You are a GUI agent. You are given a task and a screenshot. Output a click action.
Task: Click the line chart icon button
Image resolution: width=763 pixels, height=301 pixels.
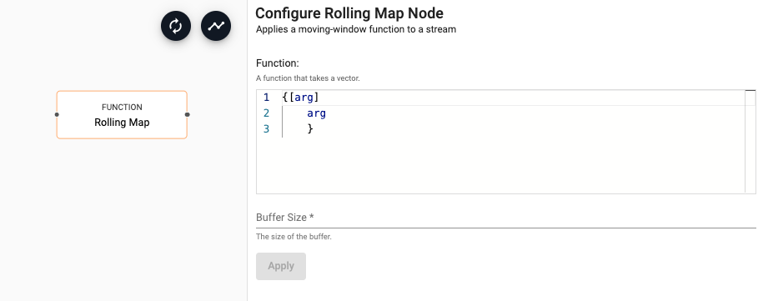pyautogui.click(x=216, y=26)
